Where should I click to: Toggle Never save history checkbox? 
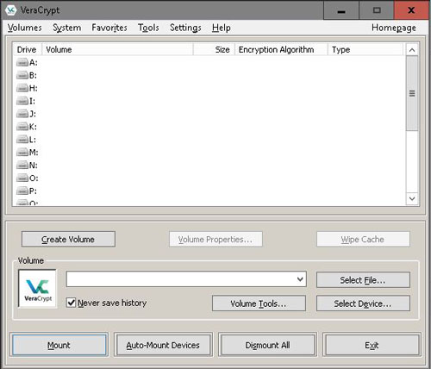pos(71,303)
